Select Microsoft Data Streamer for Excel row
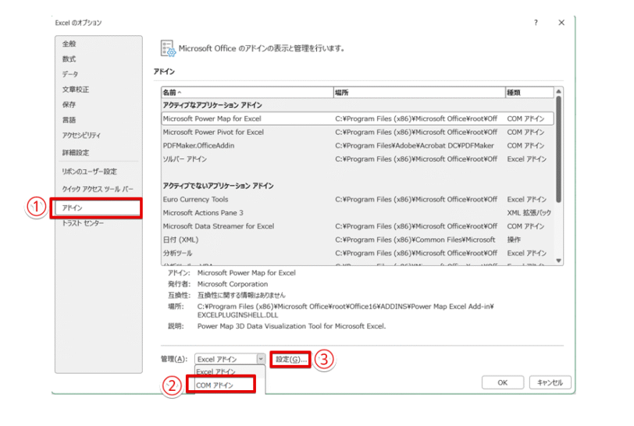This screenshot has width=634, height=426. (357, 226)
